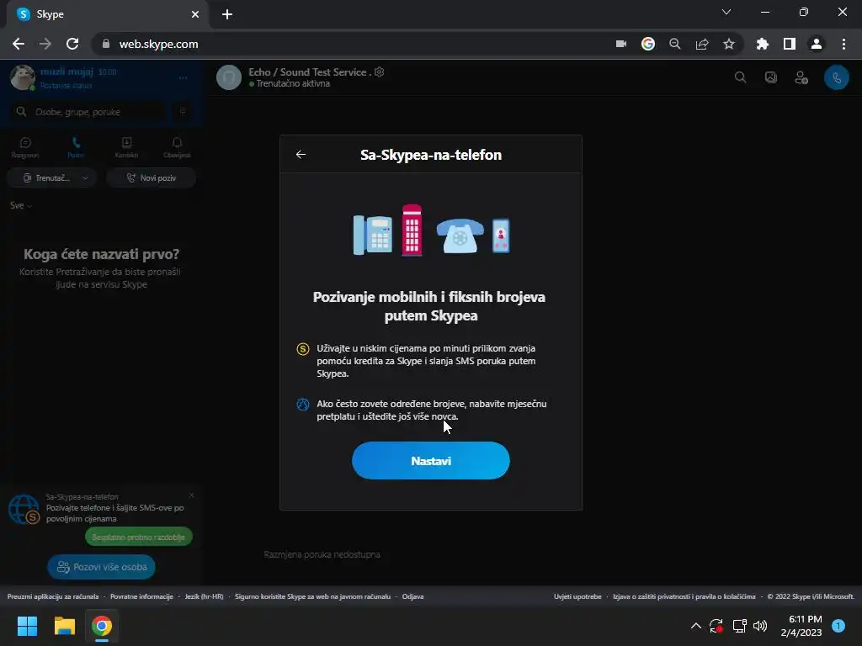Click Besplatno probno razdoblje green button
Screen dimensions: 862x646
(139, 537)
